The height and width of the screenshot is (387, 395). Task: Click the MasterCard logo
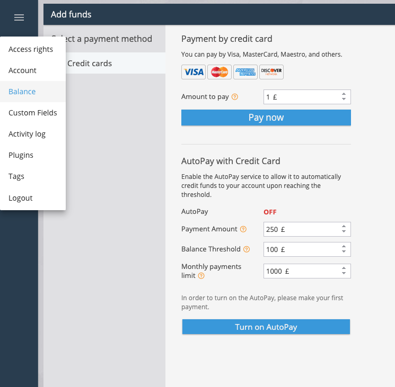tap(219, 71)
